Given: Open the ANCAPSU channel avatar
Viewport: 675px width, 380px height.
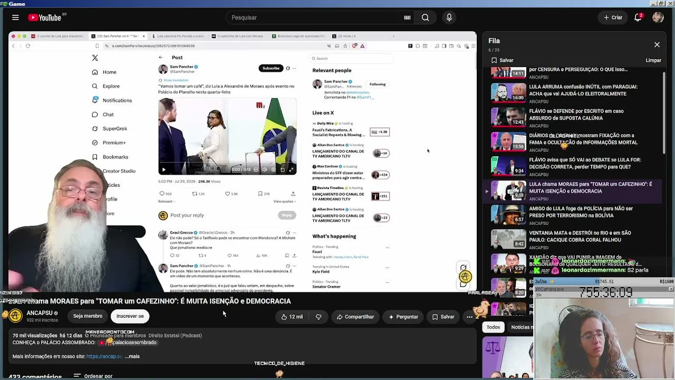Looking at the screenshot, I should coord(15,316).
